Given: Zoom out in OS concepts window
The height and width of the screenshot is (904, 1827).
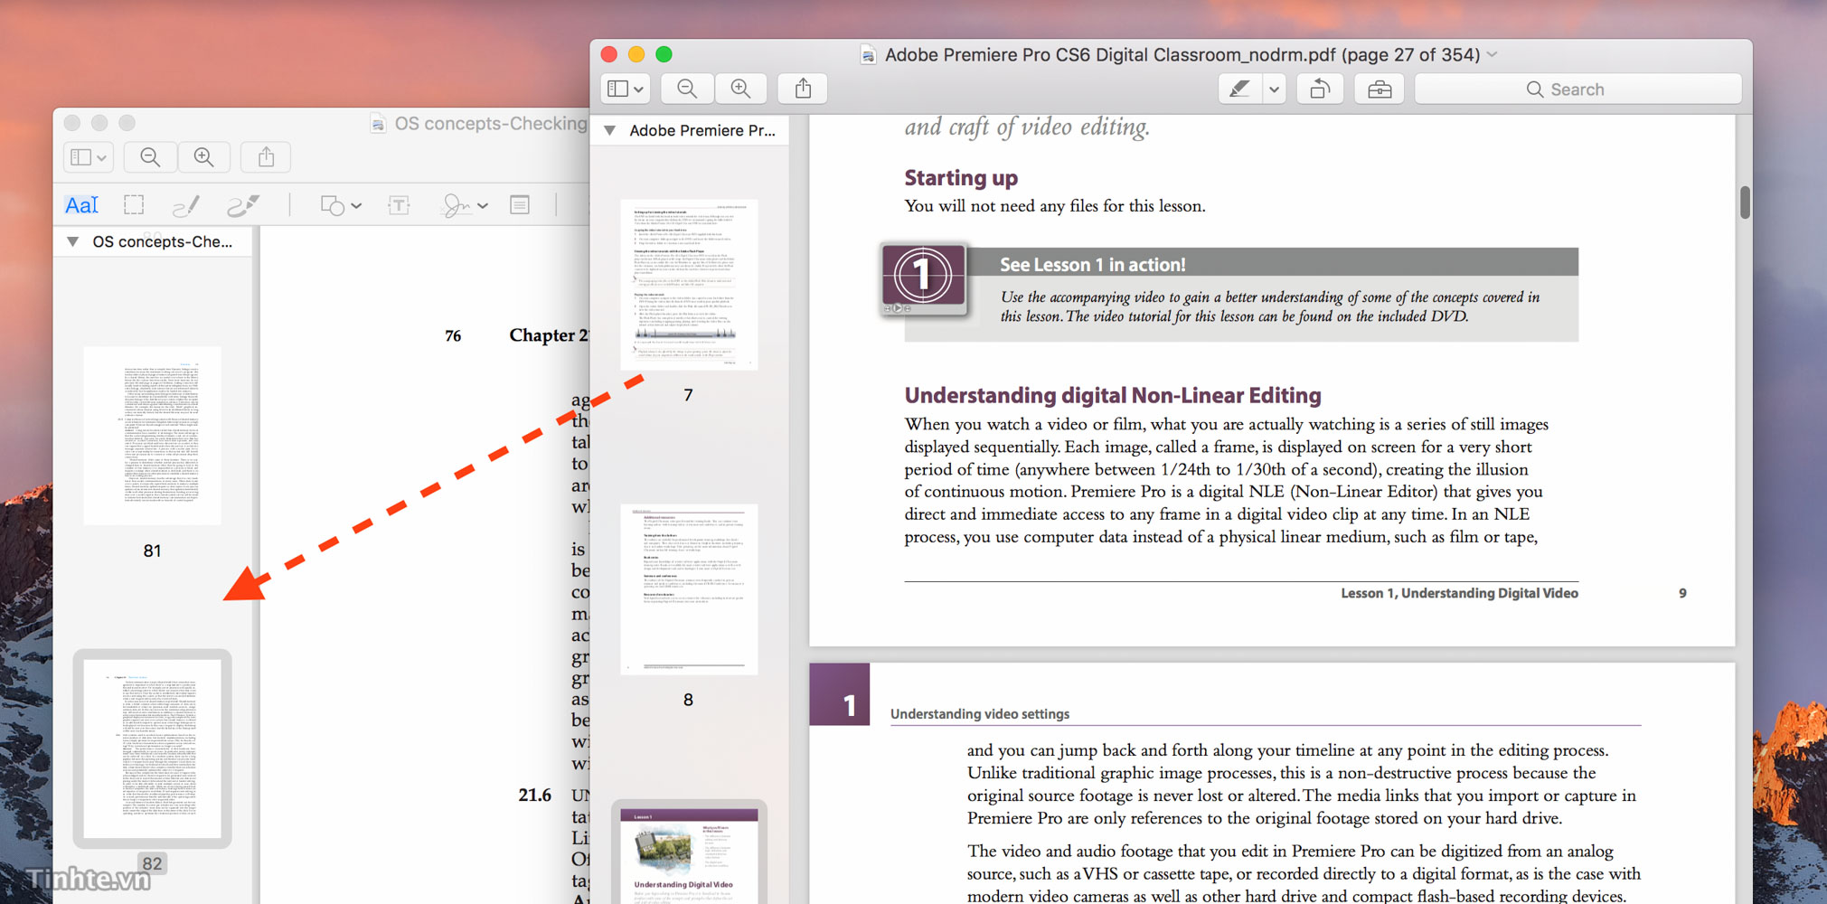Looking at the screenshot, I should (x=150, y=157).
